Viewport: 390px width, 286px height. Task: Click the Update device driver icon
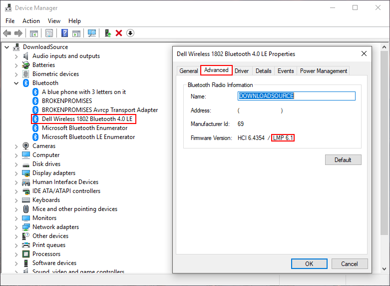(x=107, y=33)
